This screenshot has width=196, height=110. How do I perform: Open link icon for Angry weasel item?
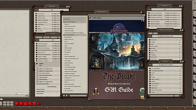[x=37, y=52]
